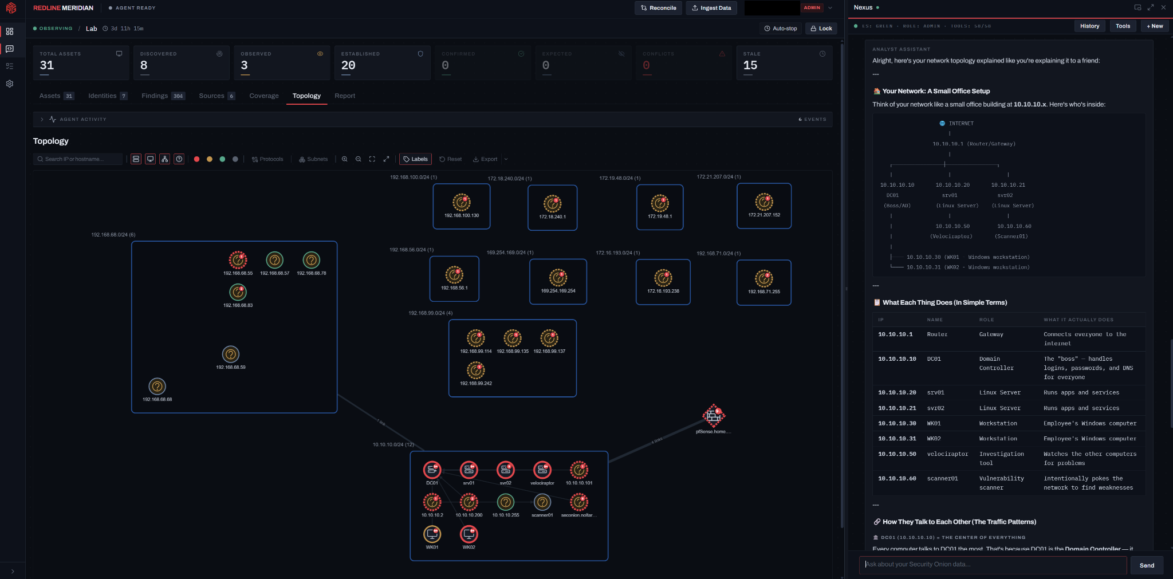The width and height of the screenshot is (1173, 579).
Task: Select the srv01 node in topology
Action: pos(469,470)
